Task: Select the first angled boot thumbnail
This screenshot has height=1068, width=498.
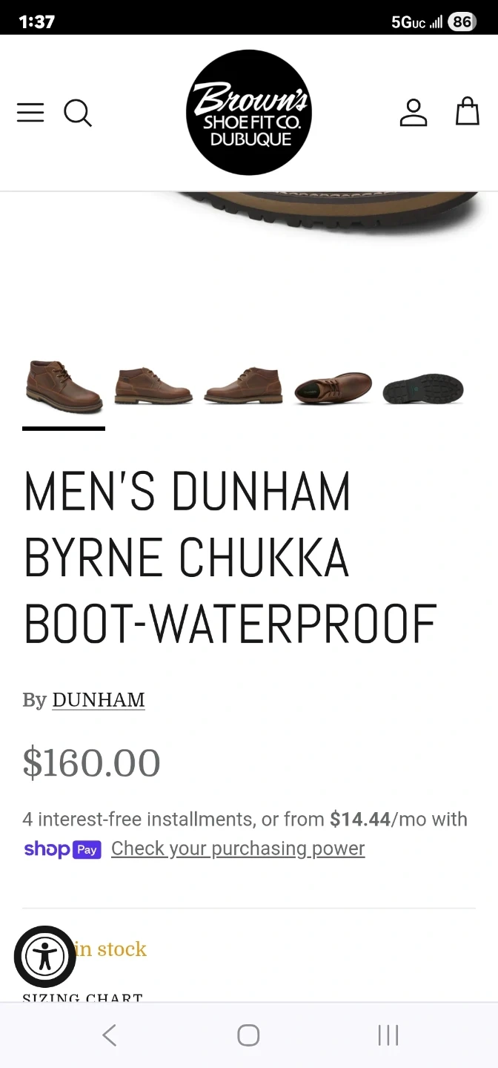Action: click(x=64, y=387)
